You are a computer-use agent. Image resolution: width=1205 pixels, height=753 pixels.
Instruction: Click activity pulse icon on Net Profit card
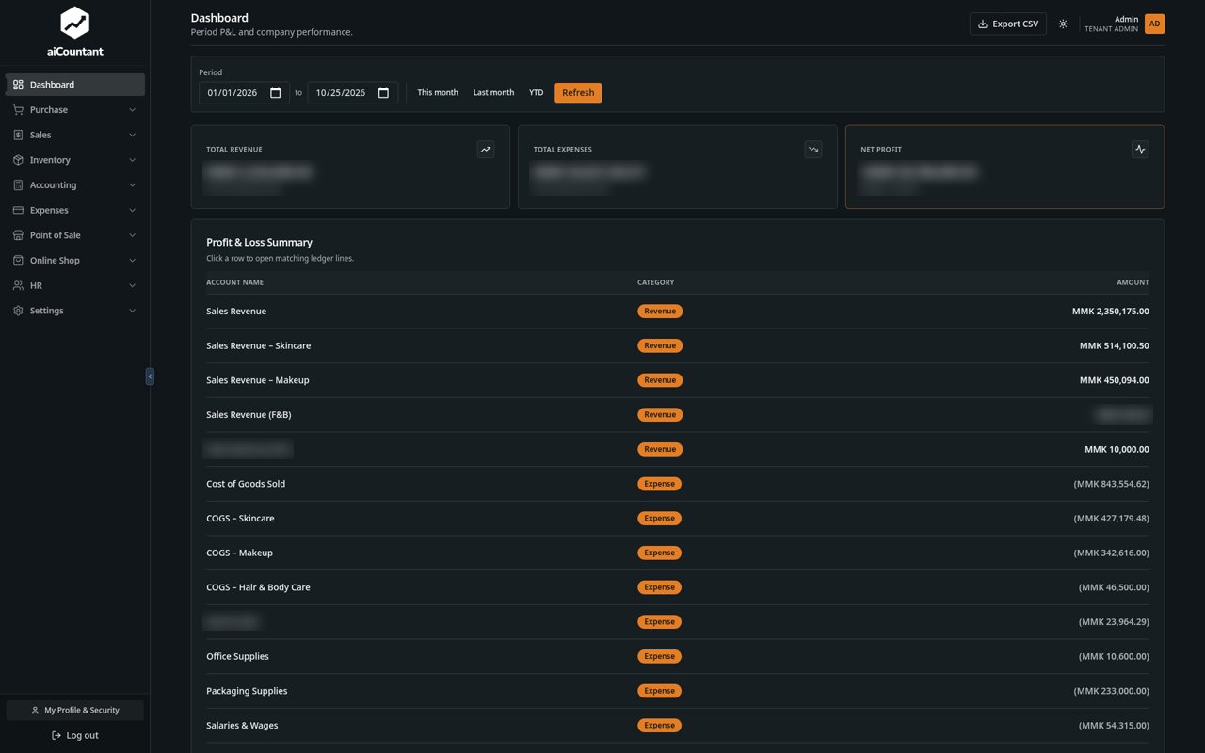pyautogui.click(x=1140, y=149)
